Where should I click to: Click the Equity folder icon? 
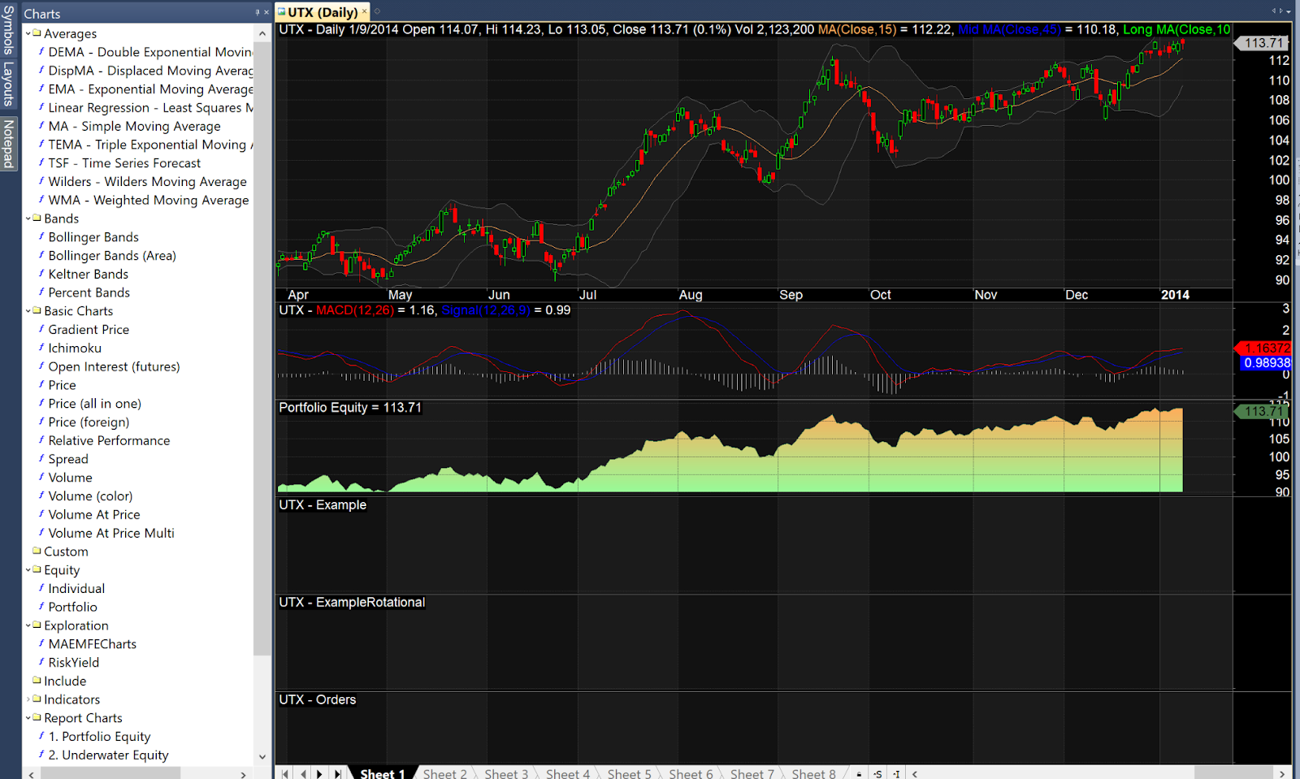(x=37, y=569)
